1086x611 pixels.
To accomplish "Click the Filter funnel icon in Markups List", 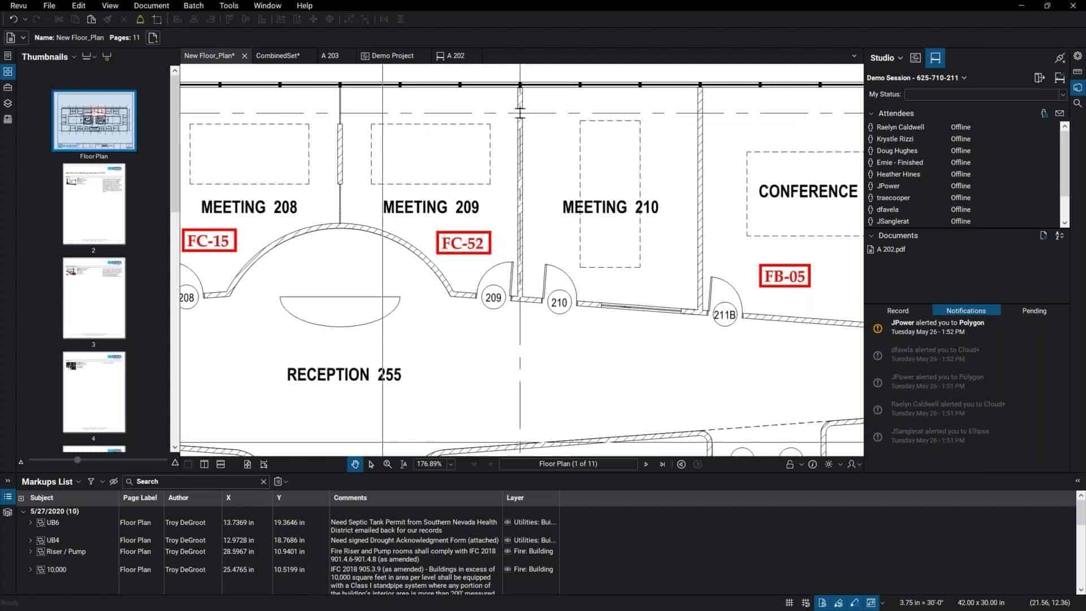I will 90,481.
